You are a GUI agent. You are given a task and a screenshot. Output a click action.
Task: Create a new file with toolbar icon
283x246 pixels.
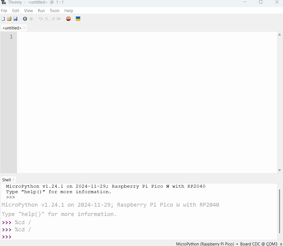tap(3, 19)
